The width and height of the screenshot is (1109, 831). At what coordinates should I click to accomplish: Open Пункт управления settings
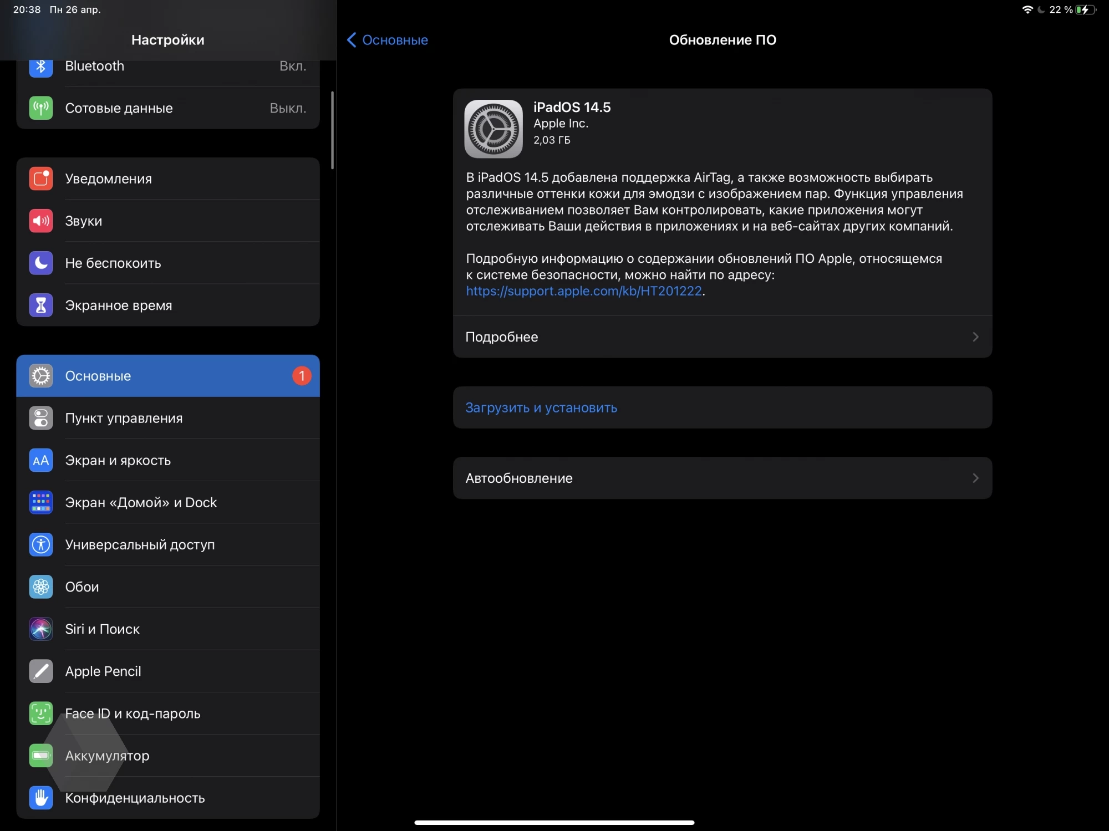pos(168,418)
